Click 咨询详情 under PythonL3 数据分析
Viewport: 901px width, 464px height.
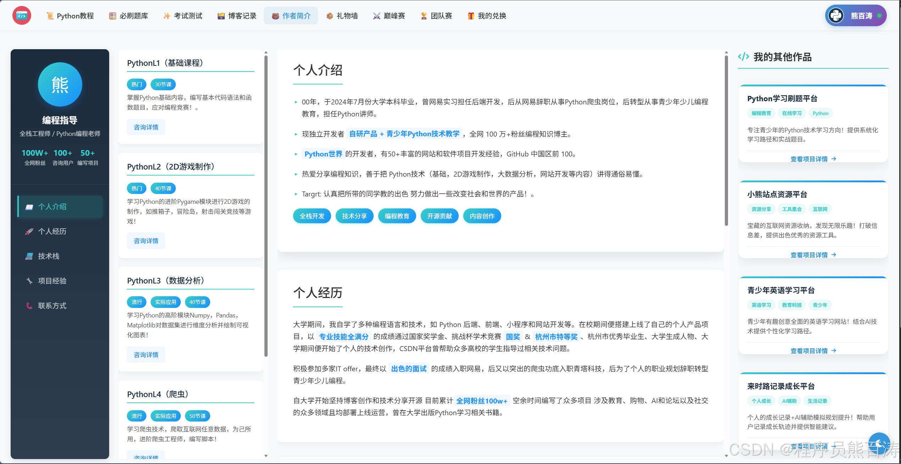pos(146,355)
